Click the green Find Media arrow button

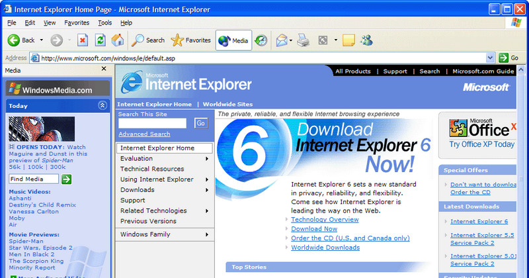point(67,179)
